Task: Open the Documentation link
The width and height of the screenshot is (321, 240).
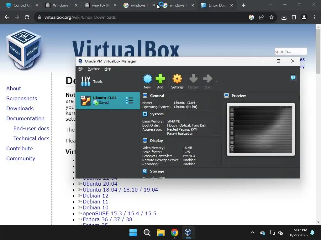Action: 25,118
